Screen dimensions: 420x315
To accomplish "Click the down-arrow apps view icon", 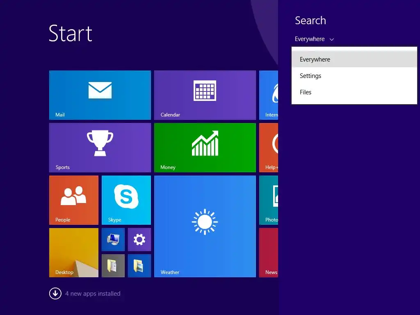I will pyautogui.click(x=55, y=293).
